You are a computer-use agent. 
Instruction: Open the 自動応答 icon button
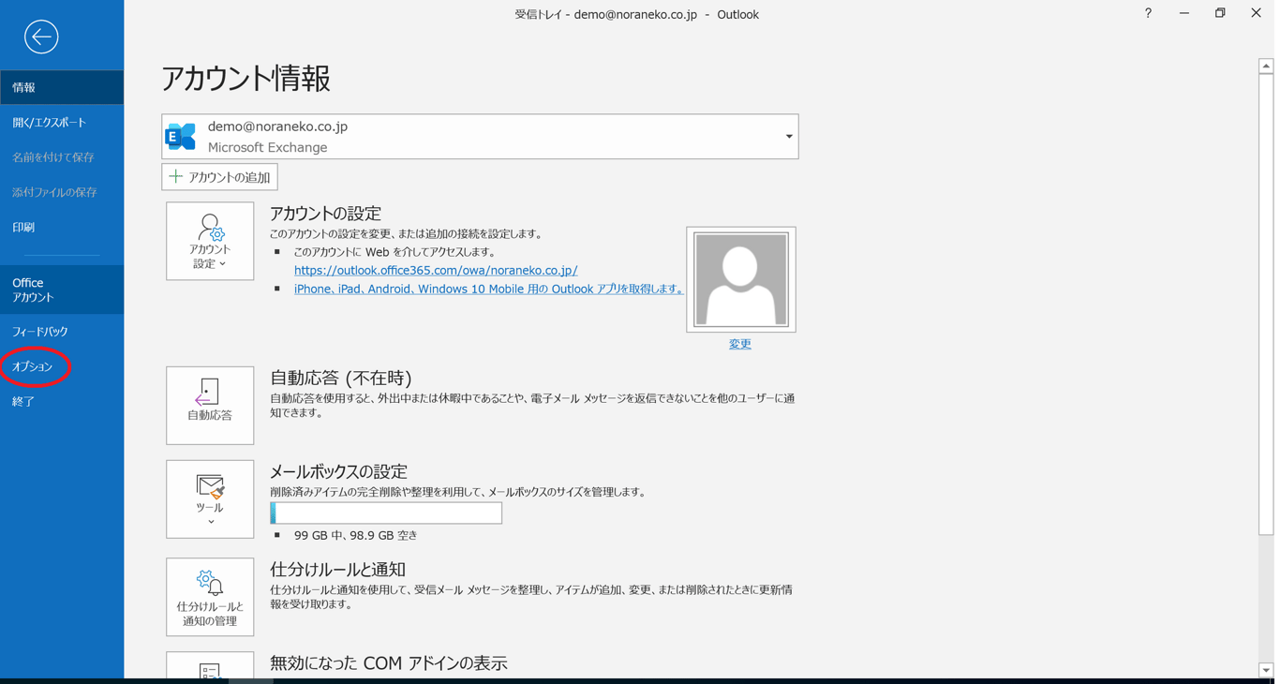click(210, 405)
